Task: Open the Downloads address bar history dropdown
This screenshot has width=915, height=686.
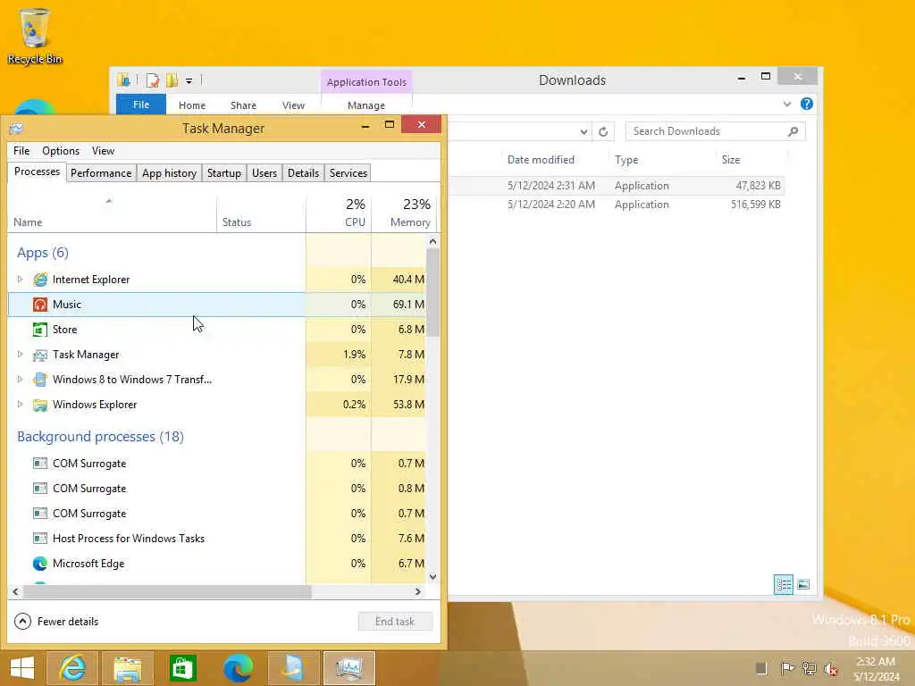Action: click(x=583, y=132)
